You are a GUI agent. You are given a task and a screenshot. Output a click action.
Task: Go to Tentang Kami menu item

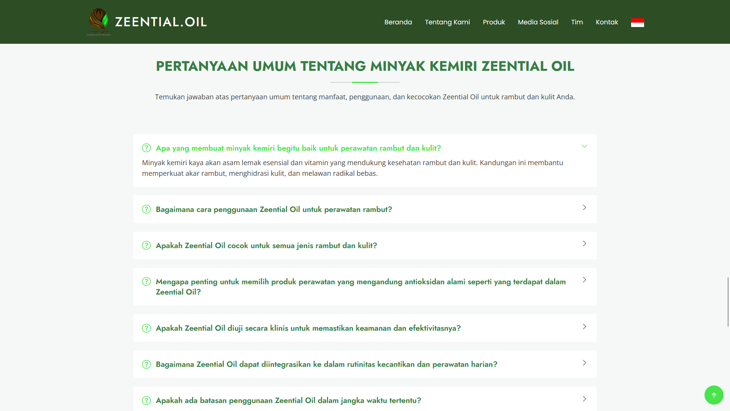tap(447, 22)
